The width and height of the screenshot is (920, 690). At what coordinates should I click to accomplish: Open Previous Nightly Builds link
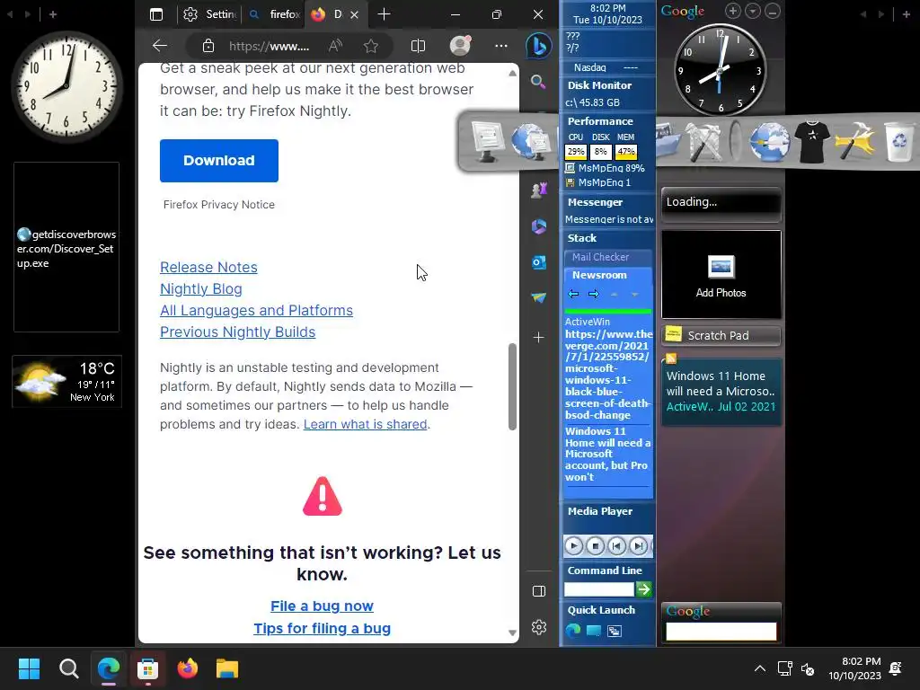click(x=237, y=332)
